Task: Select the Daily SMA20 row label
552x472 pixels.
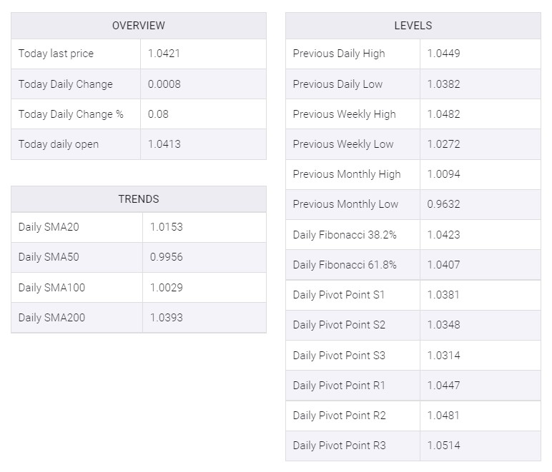Action: click(49, 227)
